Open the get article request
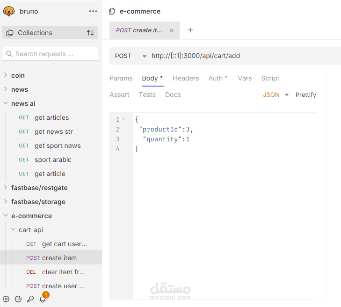Screen dimensions: 341x307 [x=50, y=174]
